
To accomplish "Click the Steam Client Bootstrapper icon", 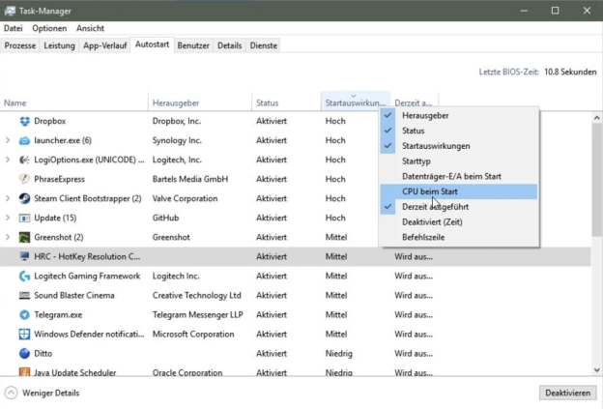I will tap(24, 198).
